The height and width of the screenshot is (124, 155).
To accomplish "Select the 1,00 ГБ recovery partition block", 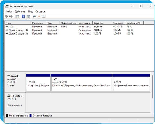I will click(131, 83).
